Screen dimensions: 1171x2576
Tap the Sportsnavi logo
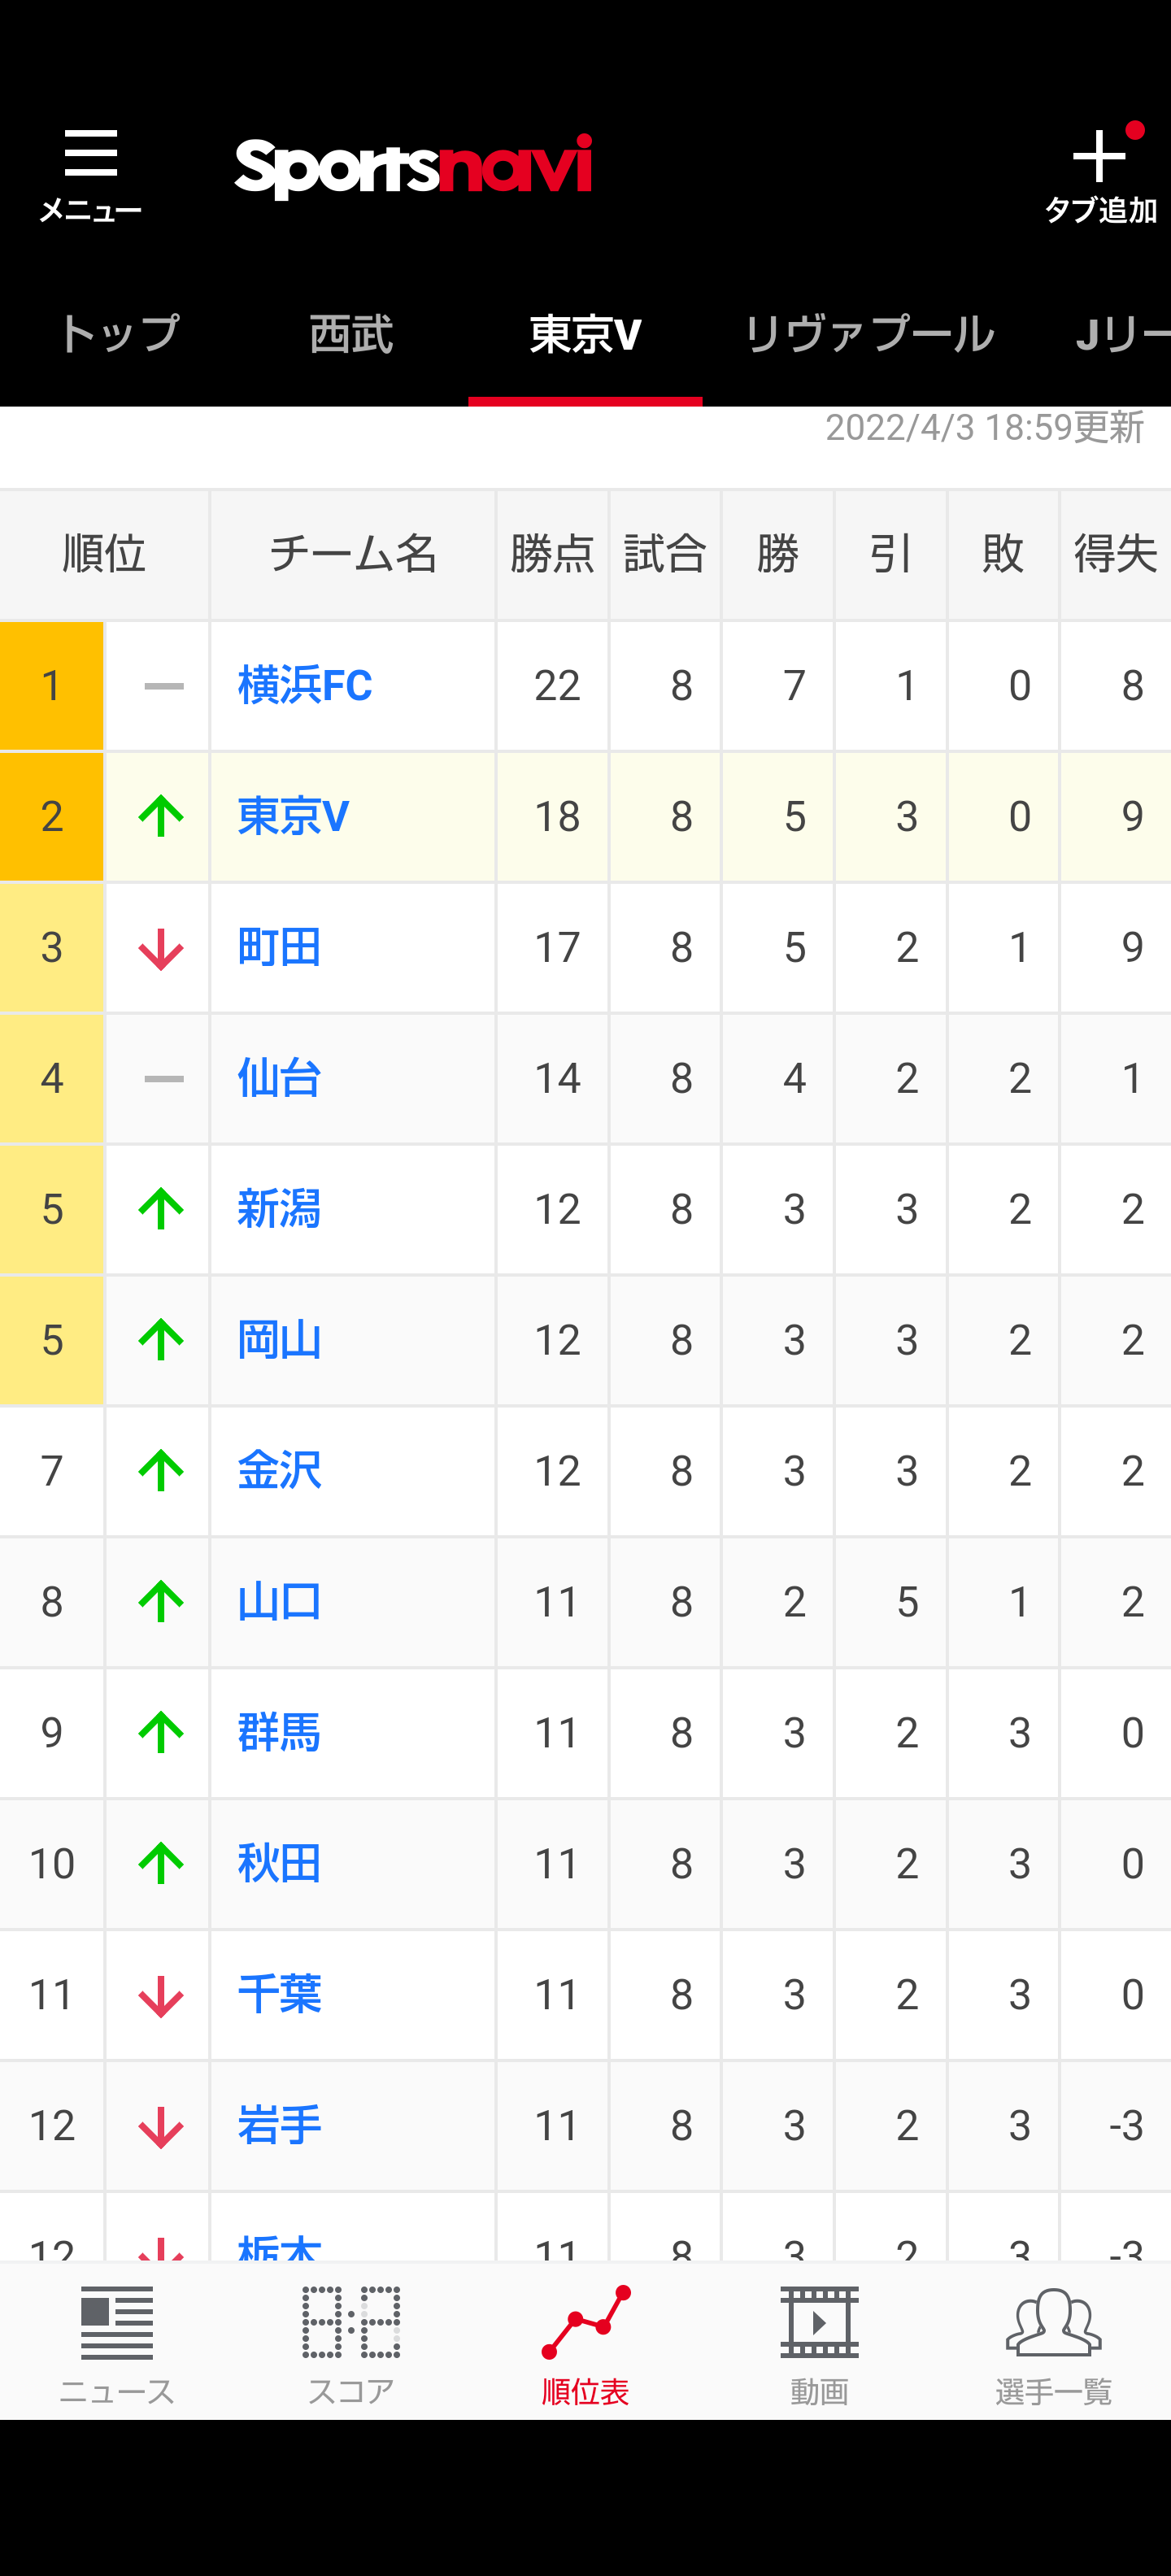coord(413,167)
